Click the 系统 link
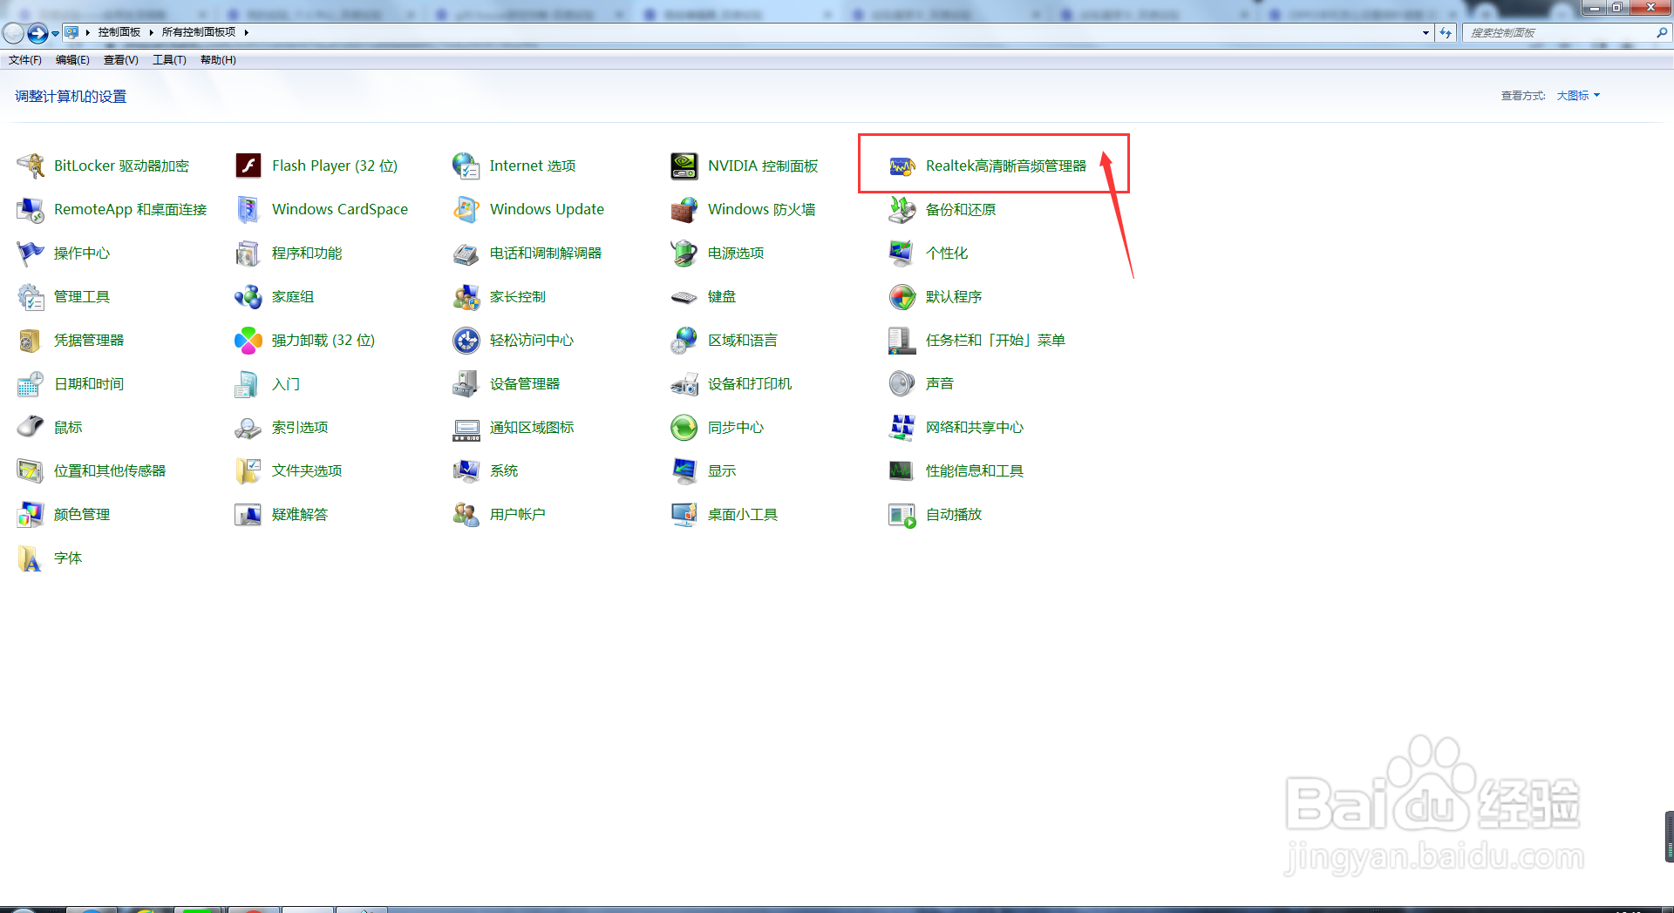1674x913 pixels. click(504, 470)
